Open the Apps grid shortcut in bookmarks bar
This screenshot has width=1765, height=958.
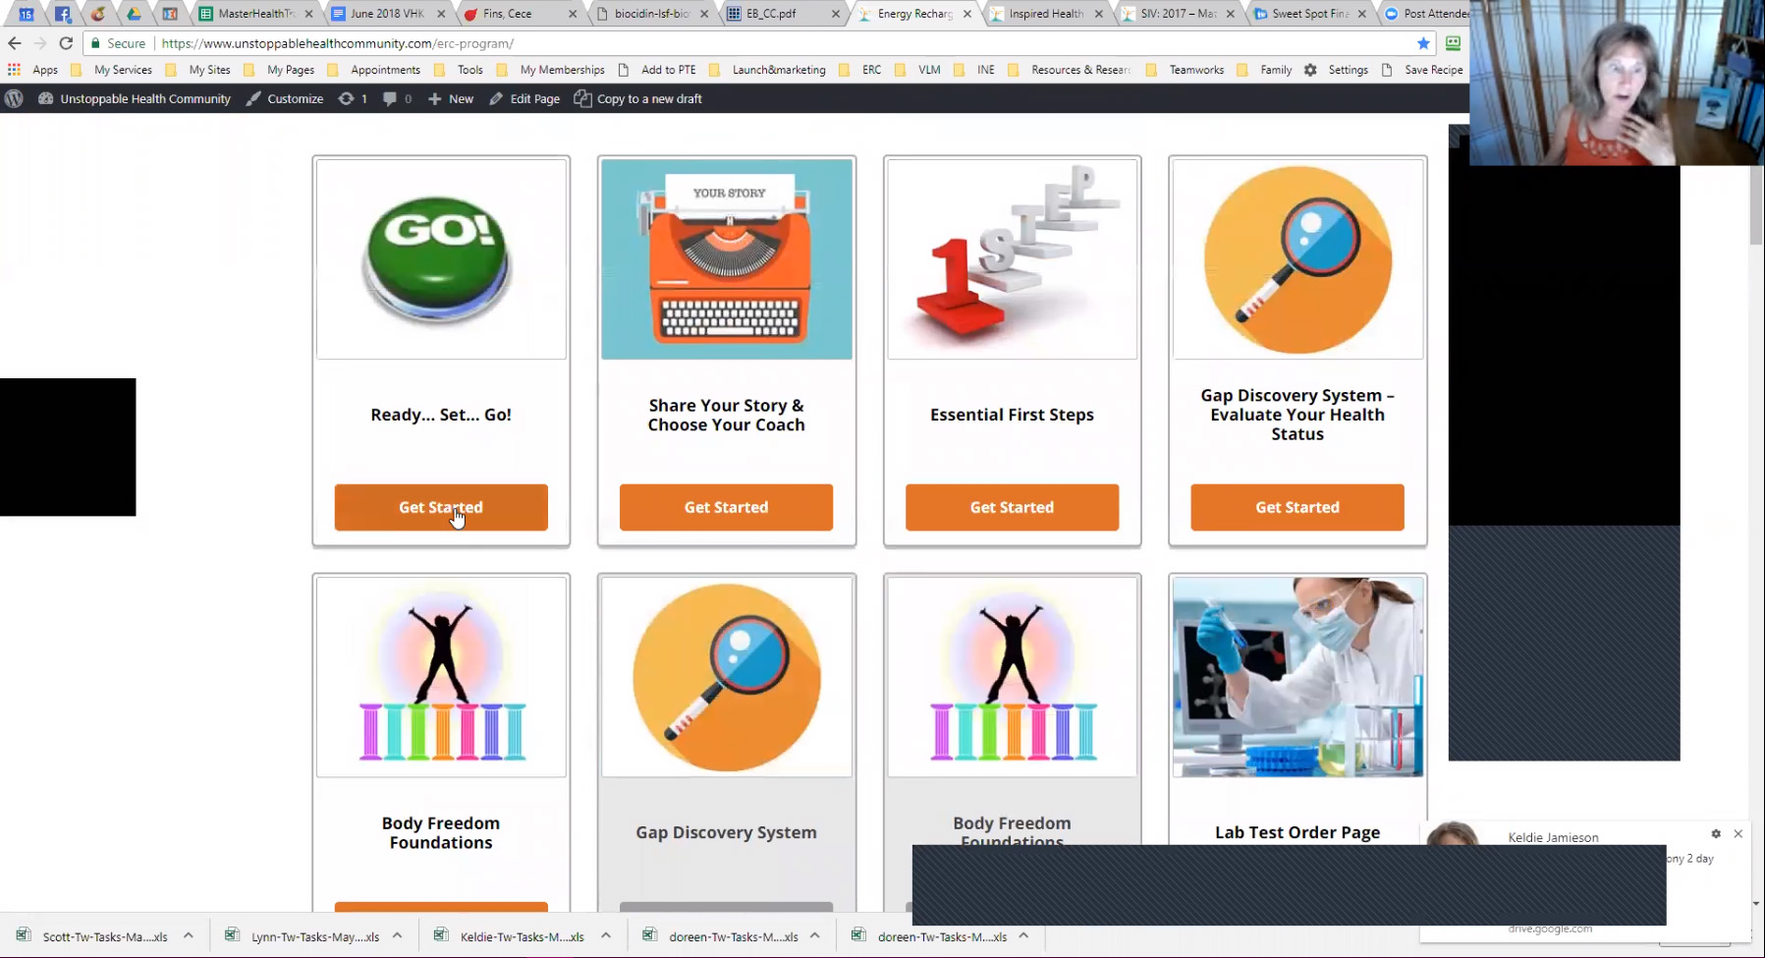point(33,70)
